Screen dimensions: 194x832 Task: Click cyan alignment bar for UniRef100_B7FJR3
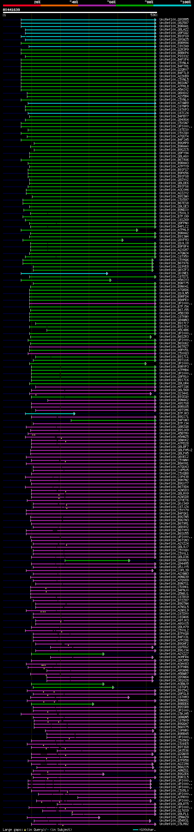(50, 414)
